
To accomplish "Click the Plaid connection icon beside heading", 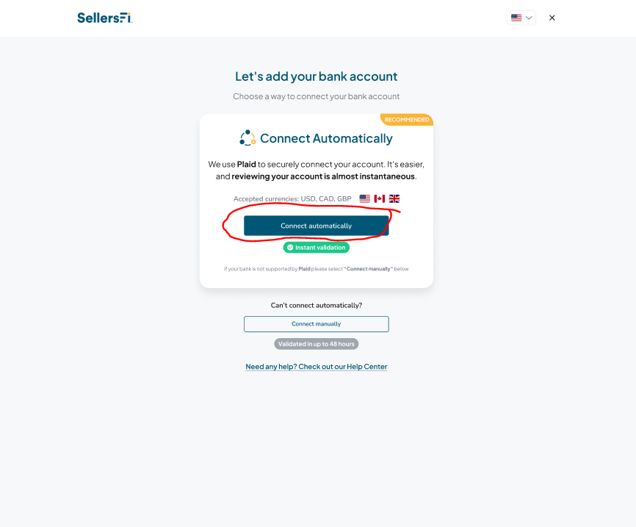I will pyautogui.click(x=247, y=138).
